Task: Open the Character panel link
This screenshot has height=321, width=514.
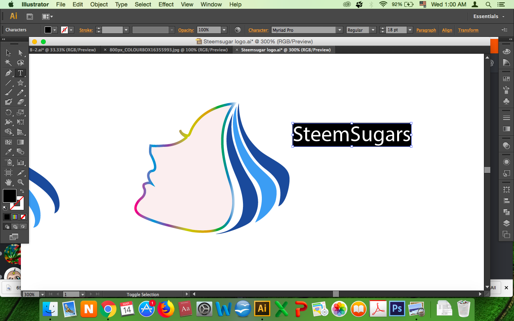Action: pyautogui.click(x=258, y=30)
